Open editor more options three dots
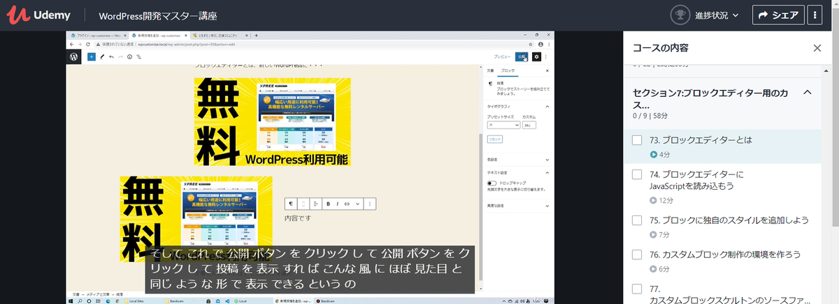Screen dimensions: 839x304 click(x=546, y=56)
